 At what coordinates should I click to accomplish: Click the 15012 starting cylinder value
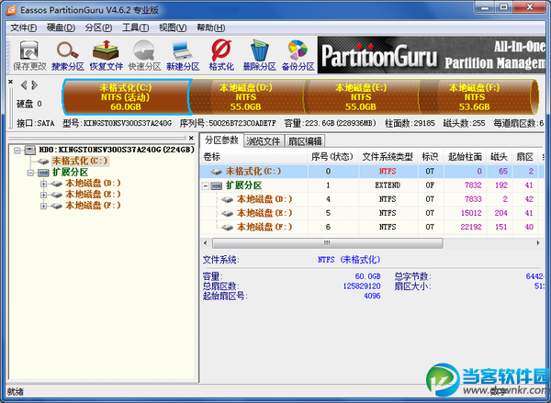click(471, 213)
